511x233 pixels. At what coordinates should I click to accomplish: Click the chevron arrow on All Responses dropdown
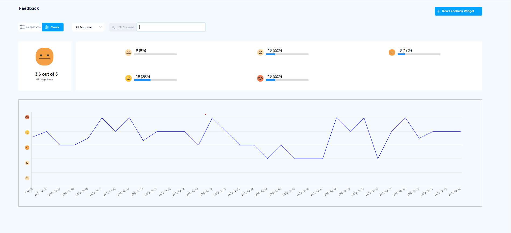100,27
